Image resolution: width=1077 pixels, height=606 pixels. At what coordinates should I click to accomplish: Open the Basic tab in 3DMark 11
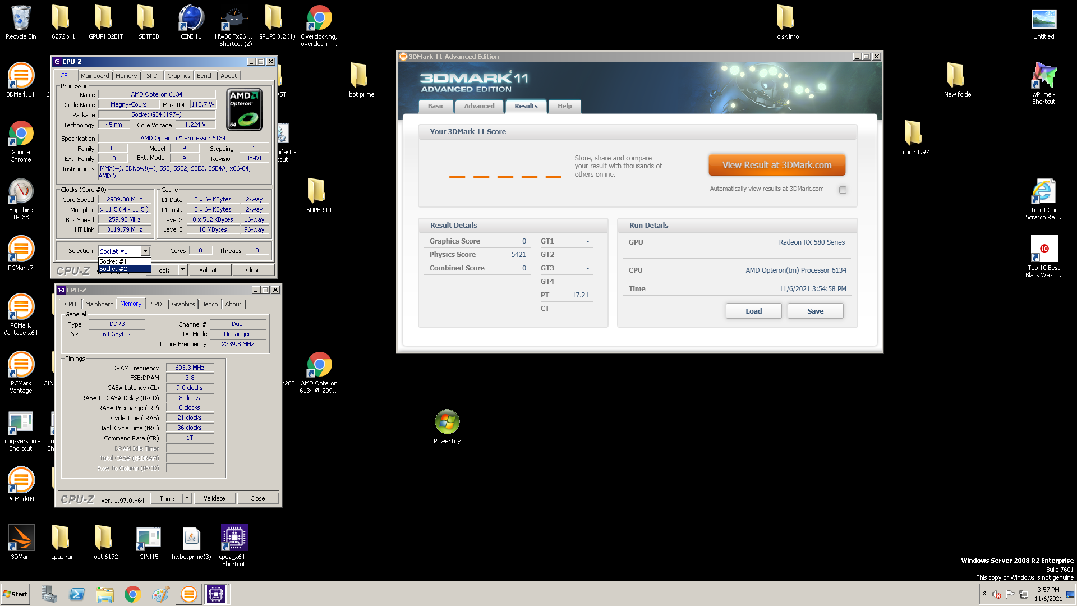coord(436,106)
